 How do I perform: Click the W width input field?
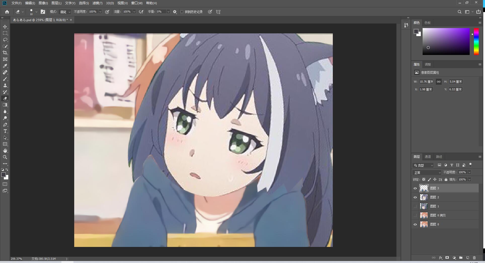coord(426,82)
